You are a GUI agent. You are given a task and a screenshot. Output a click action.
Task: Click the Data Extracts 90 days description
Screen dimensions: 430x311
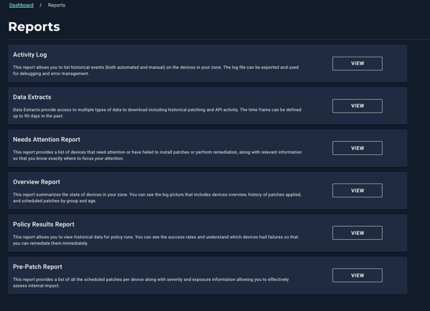click(x=157, y=113)
